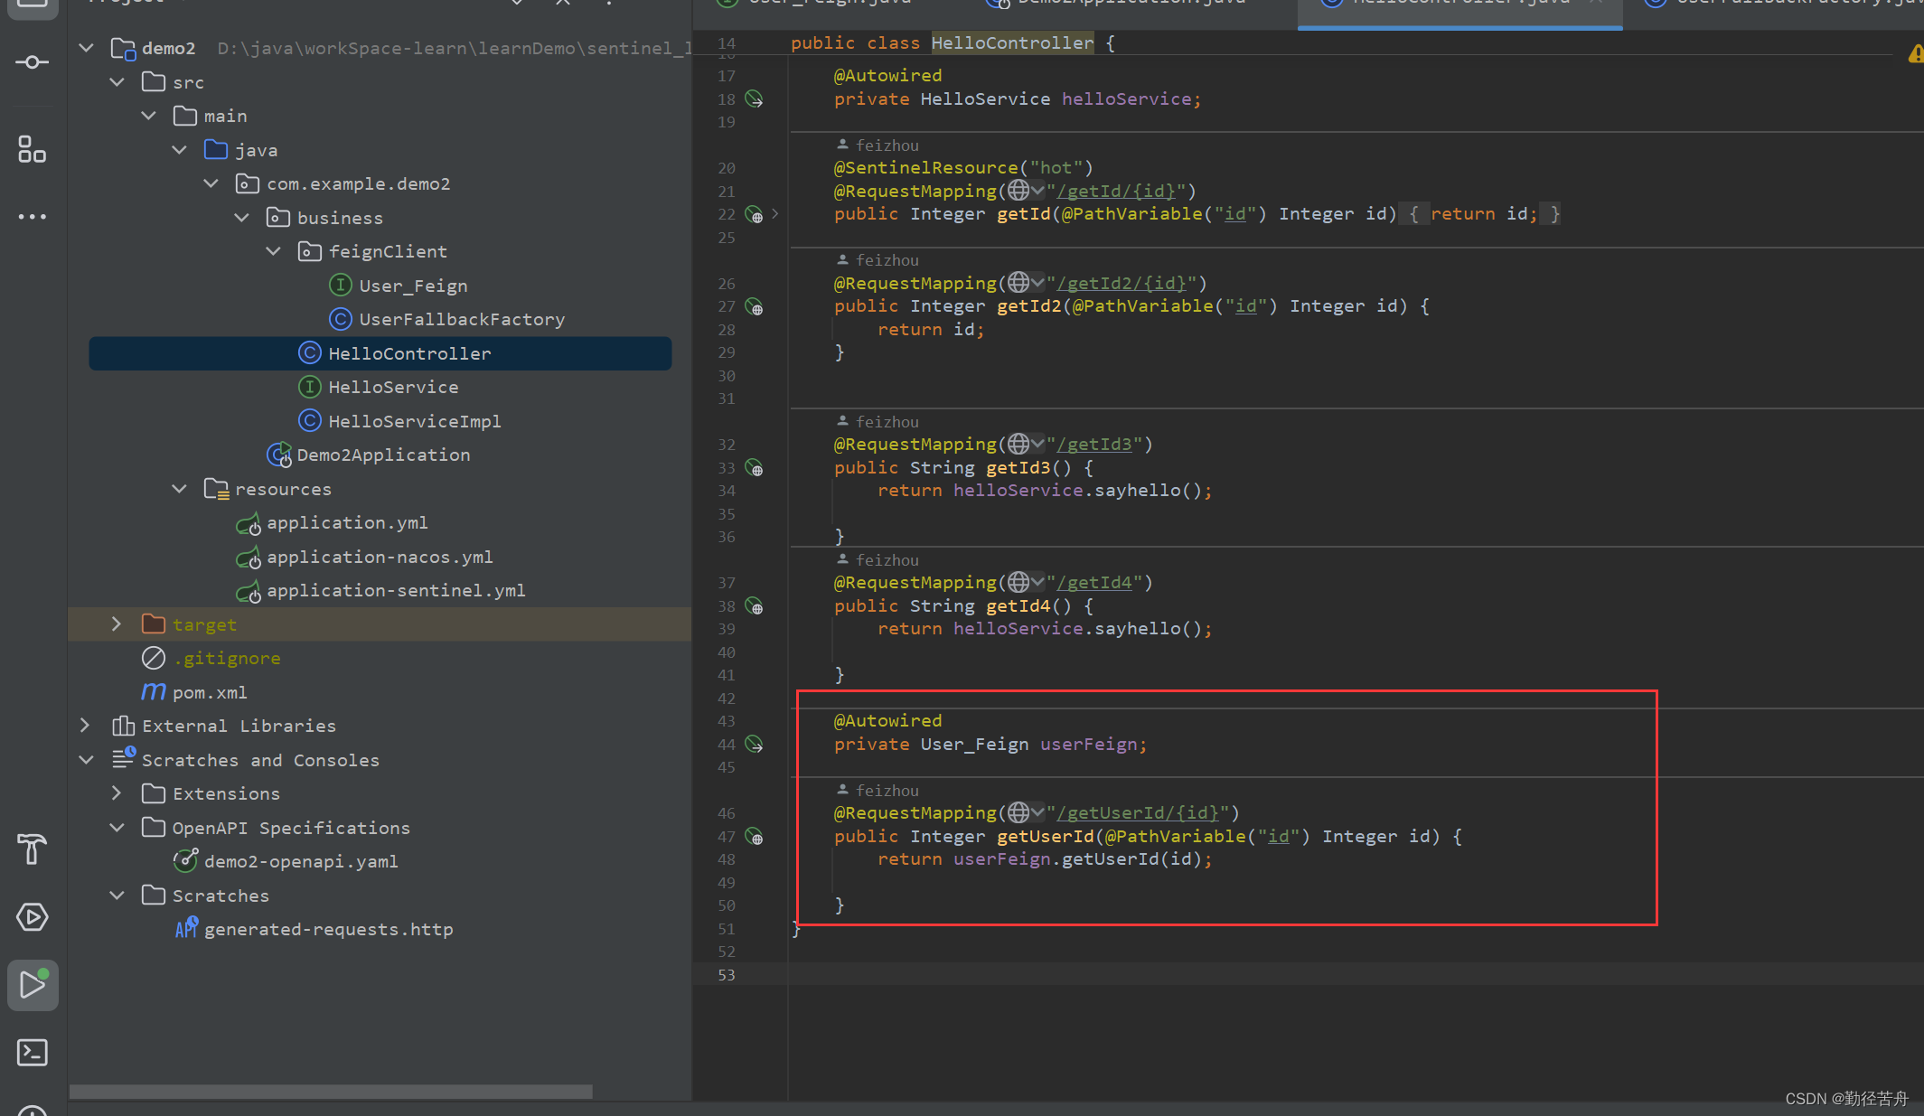The height and width of the screenshot is (1116, 1924).
Task: Open the Commit tool window icon
Action: [x=33, y=62]
